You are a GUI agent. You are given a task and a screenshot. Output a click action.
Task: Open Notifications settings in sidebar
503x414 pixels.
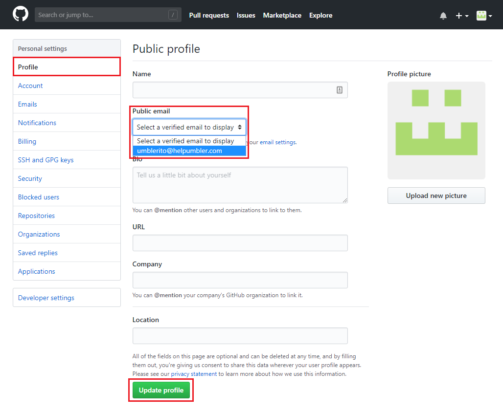(x=67, y=123)
